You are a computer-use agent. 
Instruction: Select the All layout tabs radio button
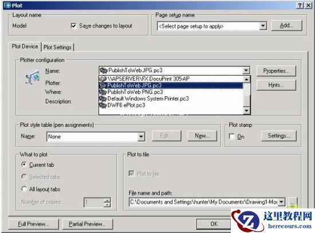[x=24, y=189]
